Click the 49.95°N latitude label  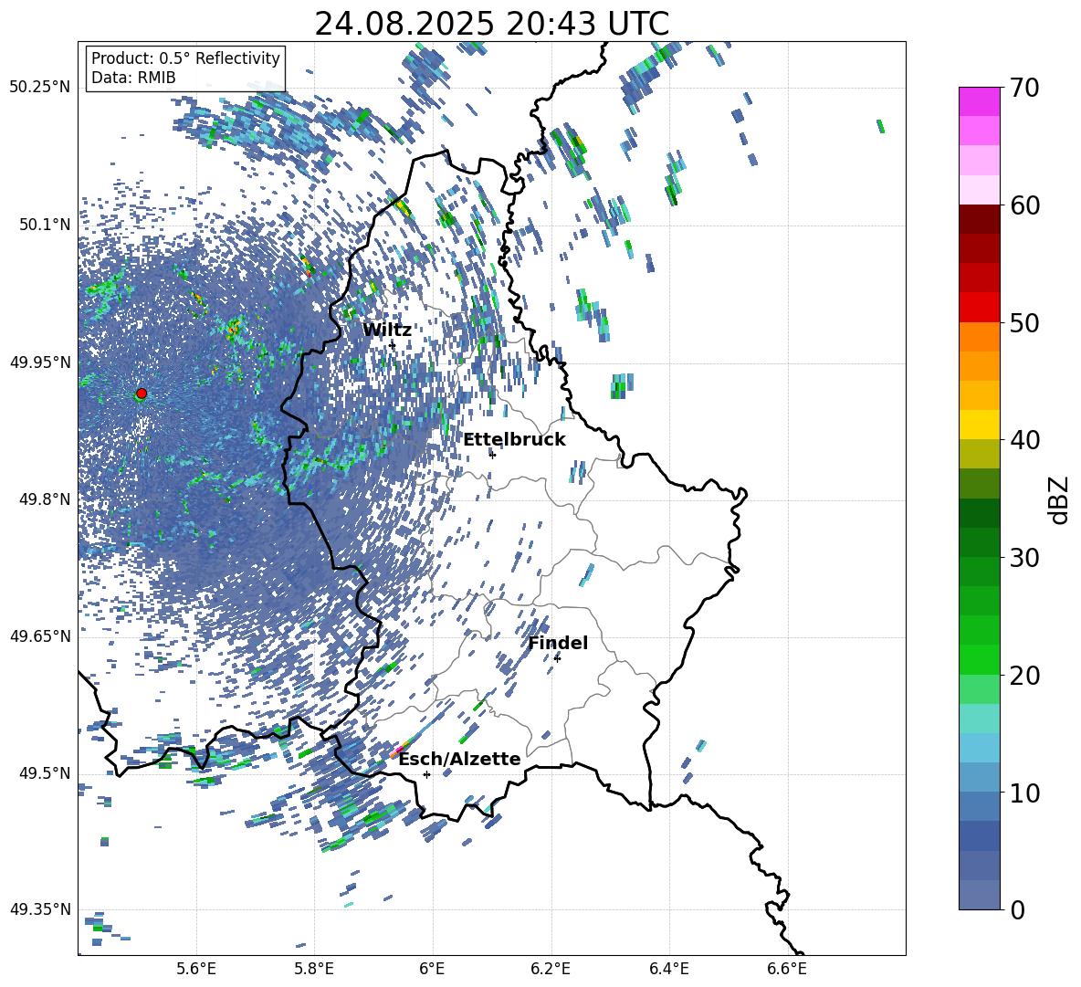[x=40, y=362]
